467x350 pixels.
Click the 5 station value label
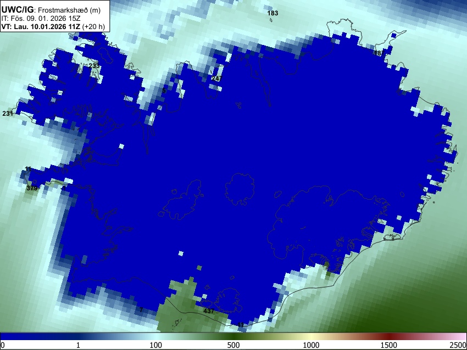(x=164, y=91)
